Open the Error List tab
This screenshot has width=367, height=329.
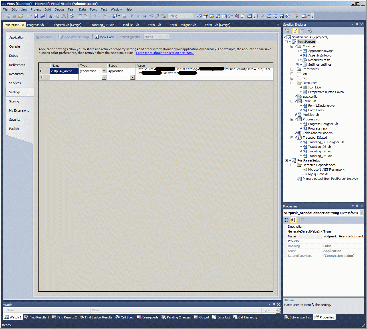click(221, 317)
